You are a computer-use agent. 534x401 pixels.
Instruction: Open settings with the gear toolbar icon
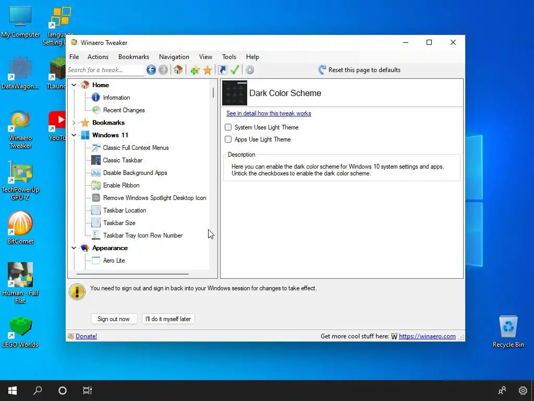point(250,70)
